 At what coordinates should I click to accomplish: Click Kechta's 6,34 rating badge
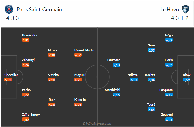(152, 80)
